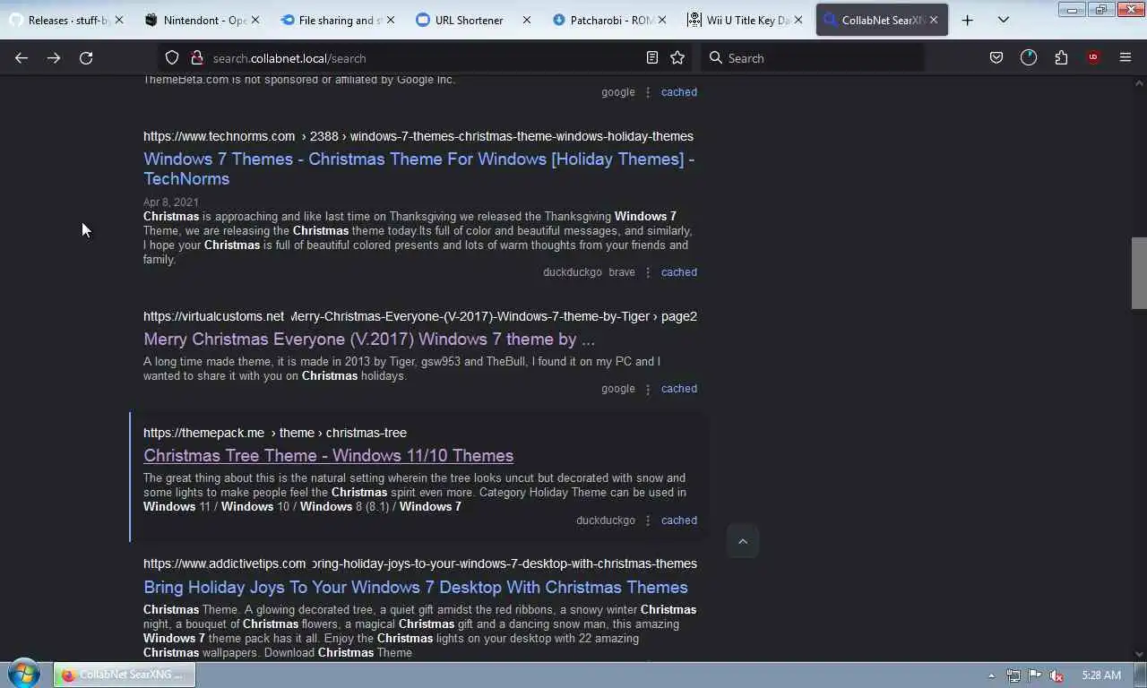Open a new tab
Viewport: 1147px width, 688px height.
click(968, 20)
